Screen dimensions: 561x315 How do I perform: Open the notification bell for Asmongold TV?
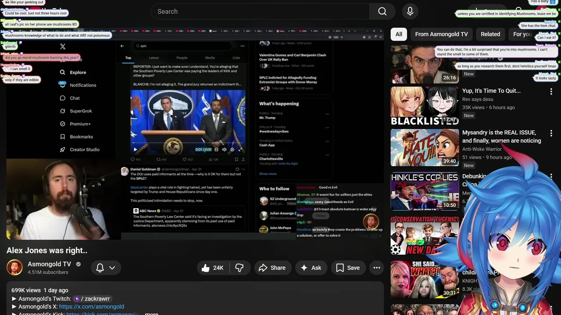pos(100,268)
